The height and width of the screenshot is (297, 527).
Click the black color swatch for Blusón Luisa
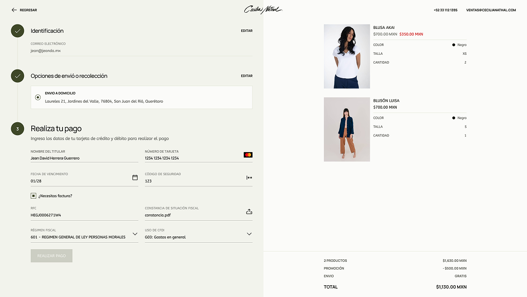point(453,118)
